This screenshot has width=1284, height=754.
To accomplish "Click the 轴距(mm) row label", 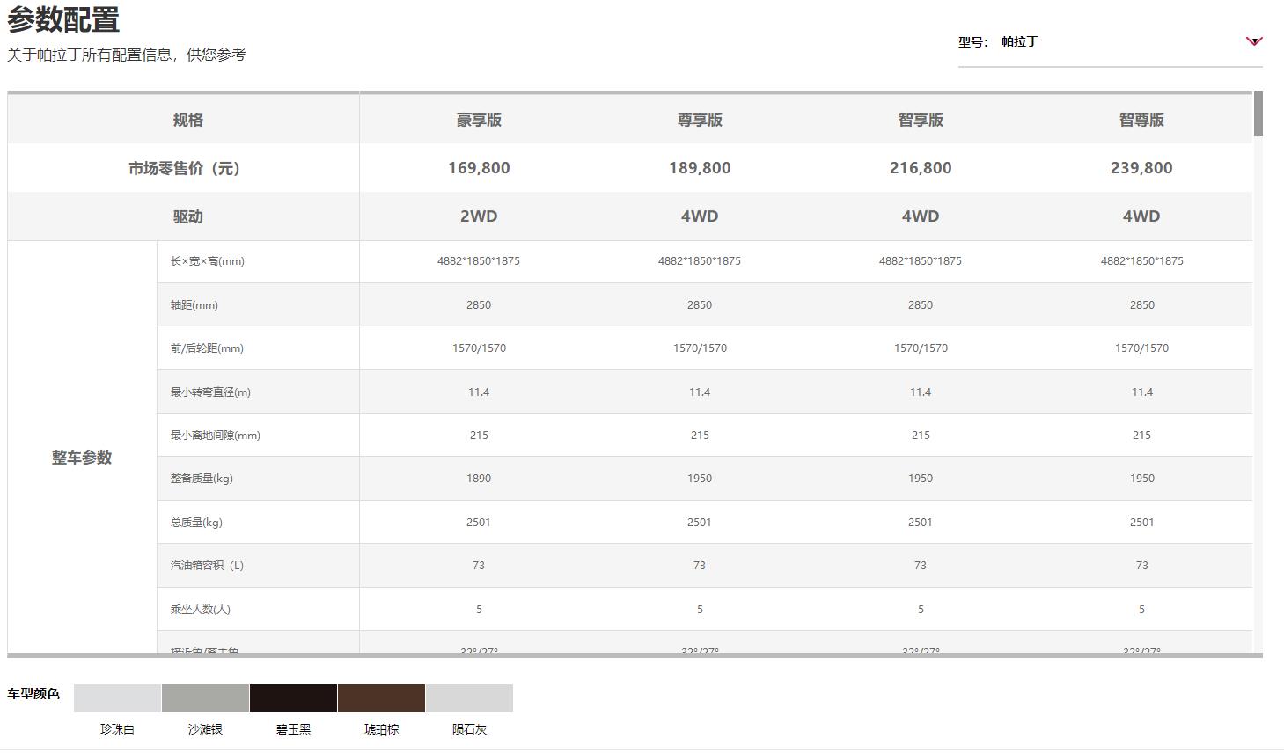I will click(194, 305).
